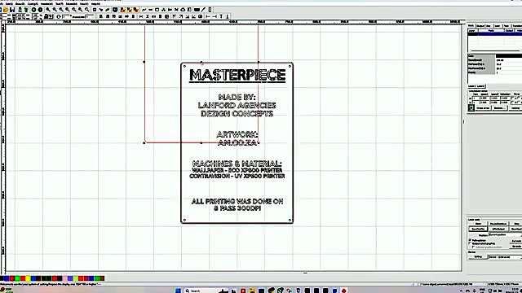
Task: Pick the yellow swatch in the color palette
Action: pos(28,278)
